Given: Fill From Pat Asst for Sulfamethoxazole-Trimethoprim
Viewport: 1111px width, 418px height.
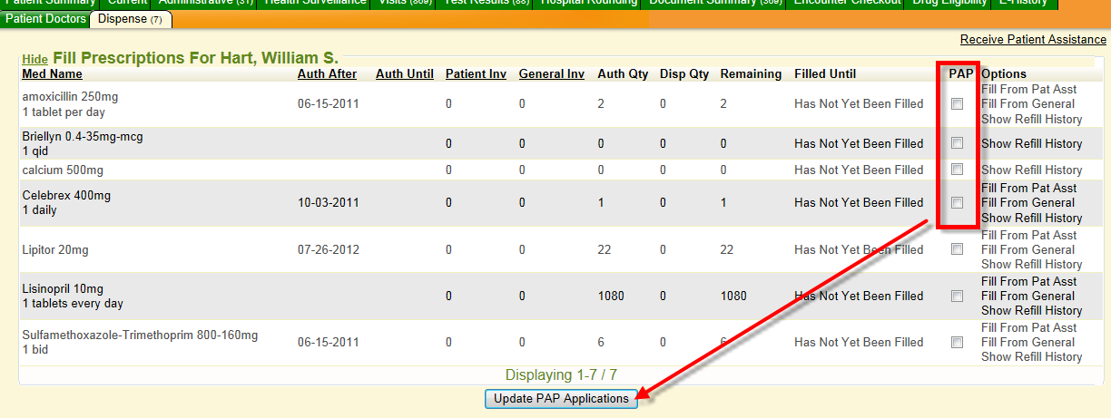Looking at the screenshot, I should 1028,327.
